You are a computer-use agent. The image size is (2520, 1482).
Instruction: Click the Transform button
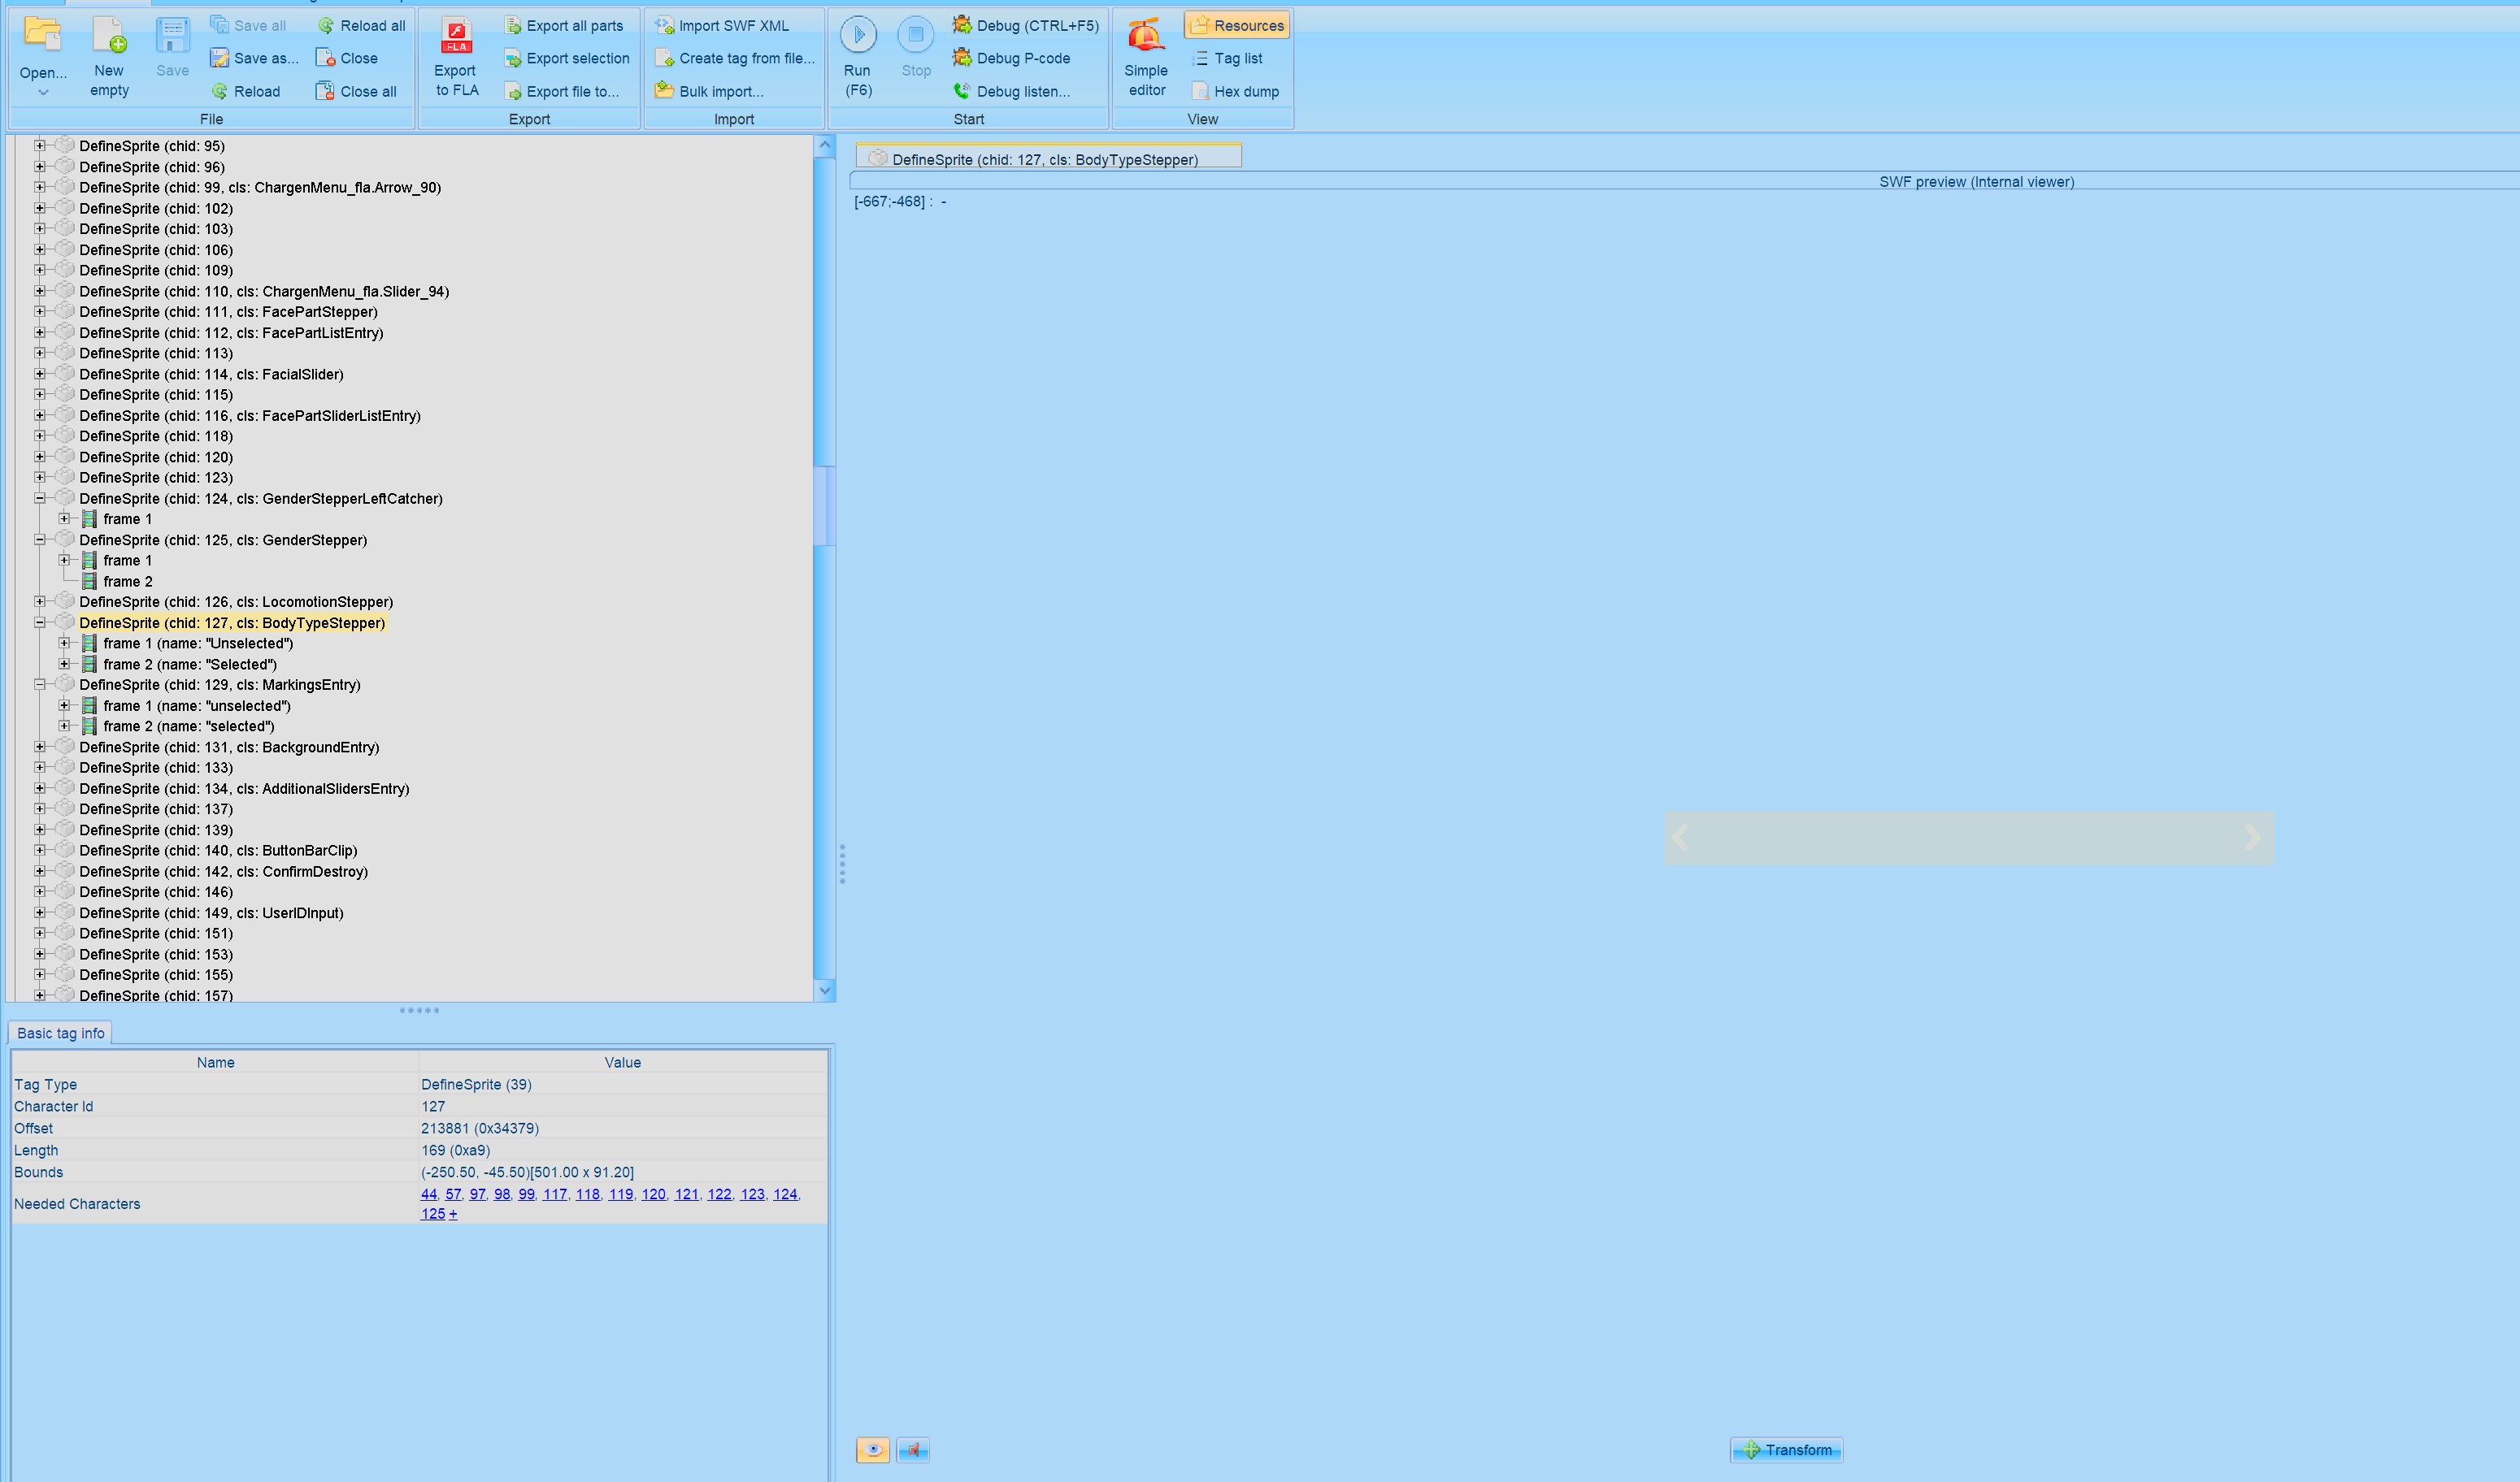pyautogui.click(x=1786, y=1450)
